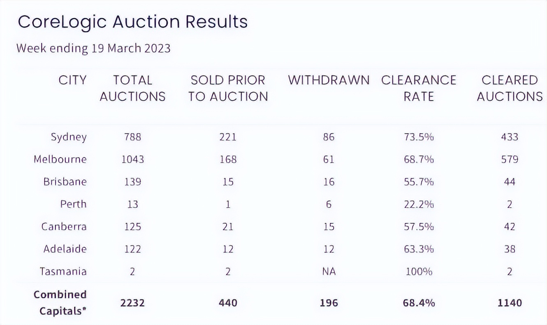This screenshot has width=547, height=325.
Task: Click the Combined Capitals row label
Action: coord(60,303)
